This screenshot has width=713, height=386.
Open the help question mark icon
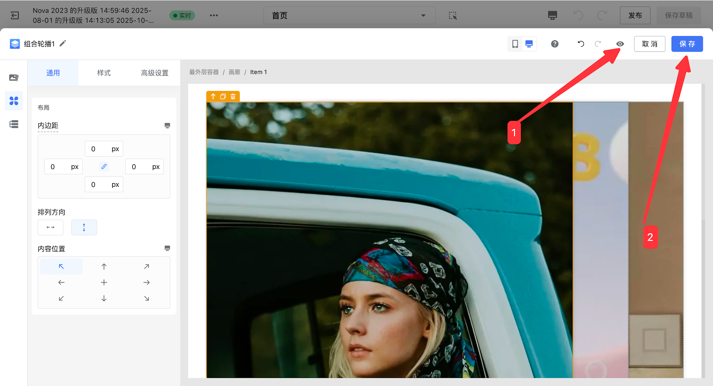pyautogui.click(x=555, y=44)
